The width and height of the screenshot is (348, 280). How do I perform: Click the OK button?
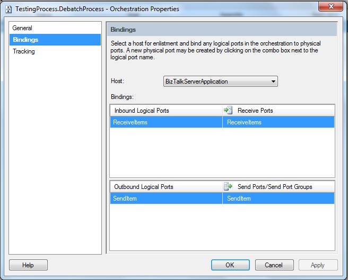pyautogui.click(x=230, y=265)
